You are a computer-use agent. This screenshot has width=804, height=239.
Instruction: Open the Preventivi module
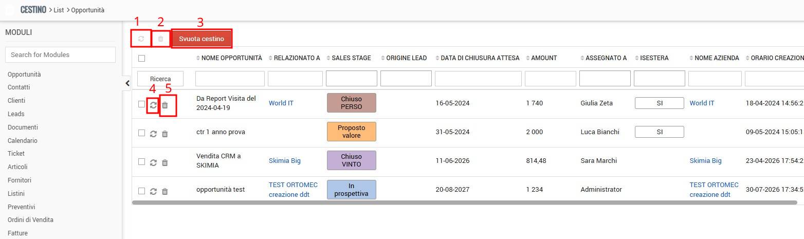tap(21, 207)
